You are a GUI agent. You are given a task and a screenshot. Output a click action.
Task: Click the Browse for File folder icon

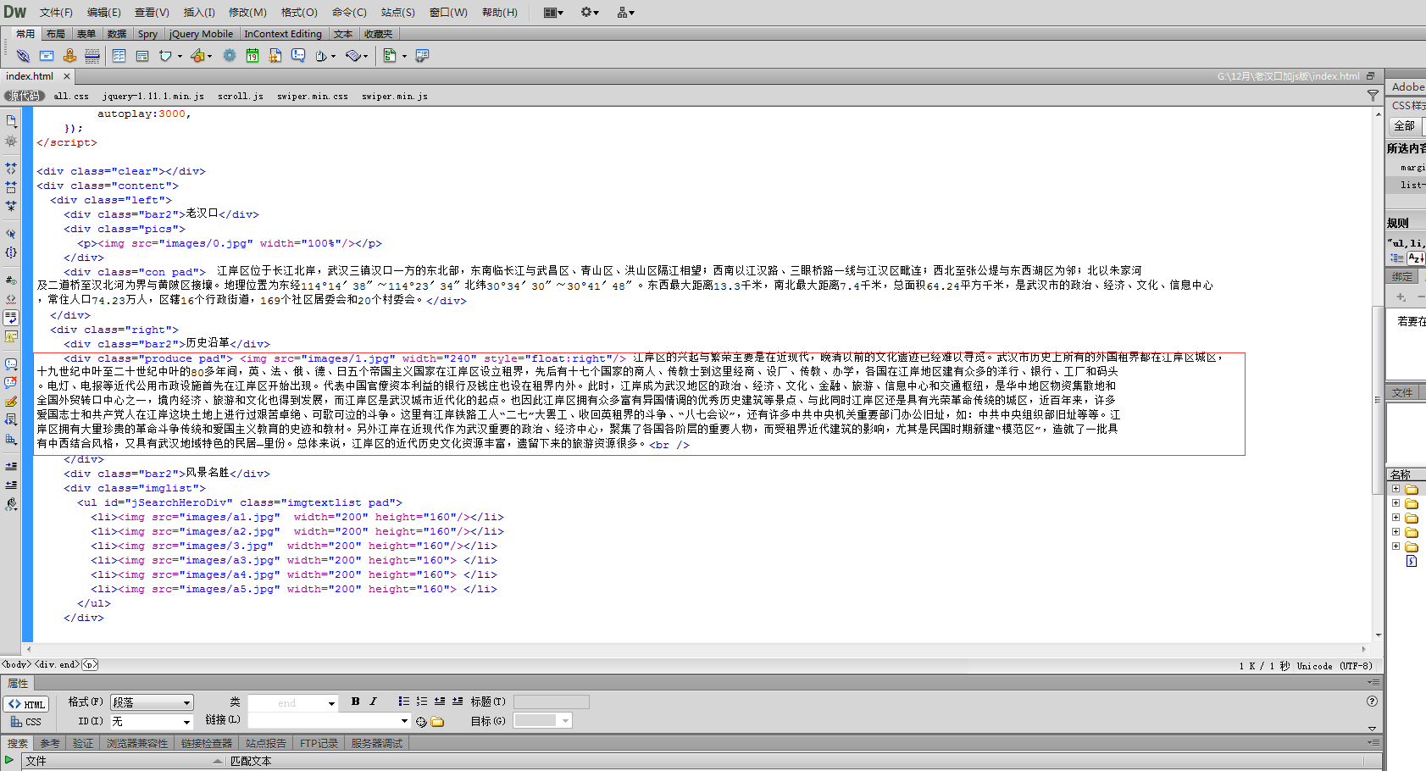point(437,722)
